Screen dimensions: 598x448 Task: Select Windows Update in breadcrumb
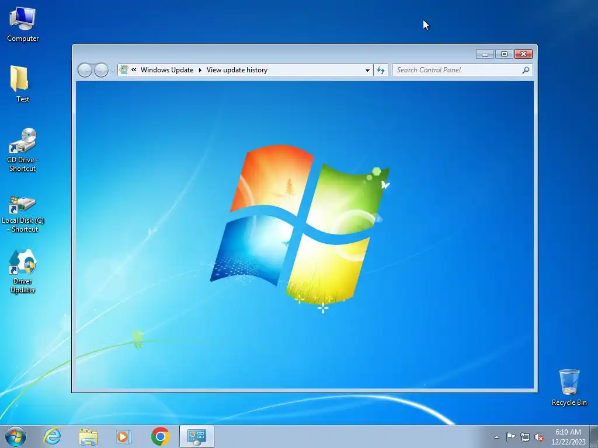(x=167, y=70)
